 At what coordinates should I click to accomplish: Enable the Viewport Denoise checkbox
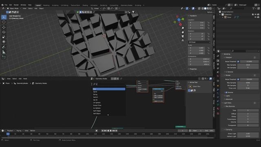click(226, 72)
